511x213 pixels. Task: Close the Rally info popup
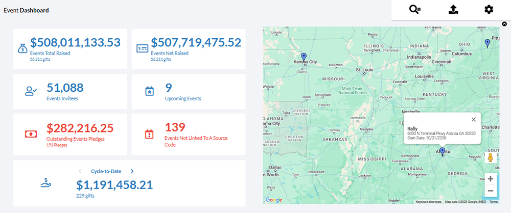click(474, 119)
